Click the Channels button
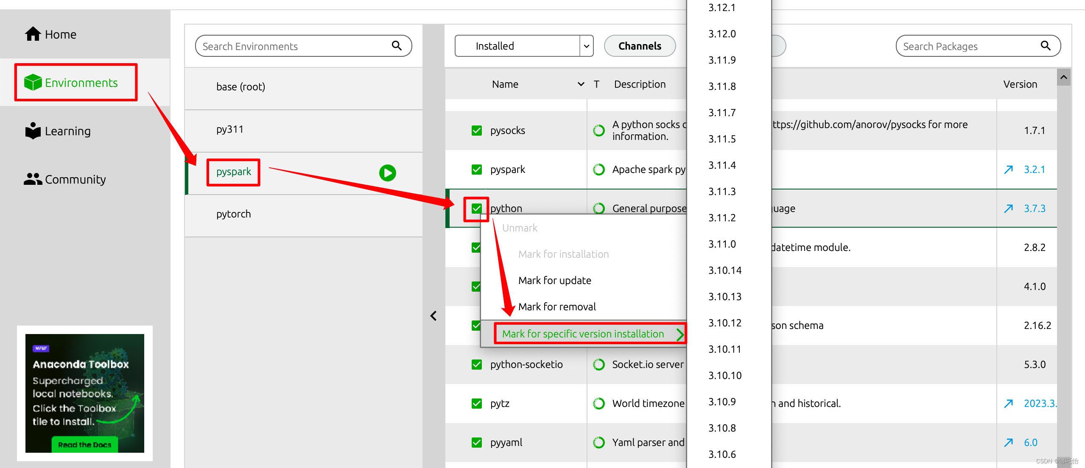The image size is (1085, 468). coord(639,46)
